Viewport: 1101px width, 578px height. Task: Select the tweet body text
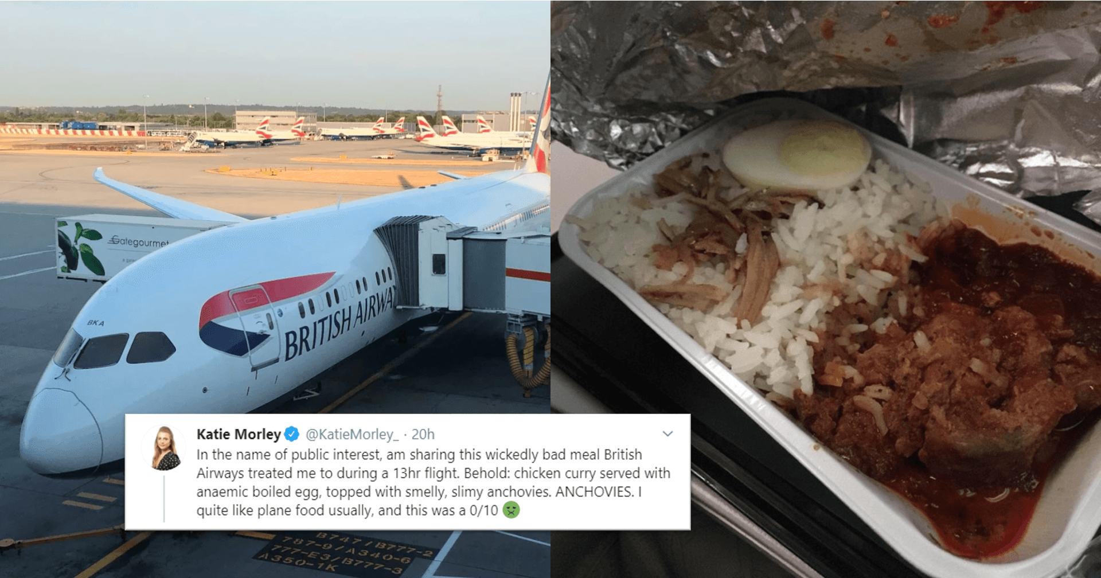click(x=434, y=482)
